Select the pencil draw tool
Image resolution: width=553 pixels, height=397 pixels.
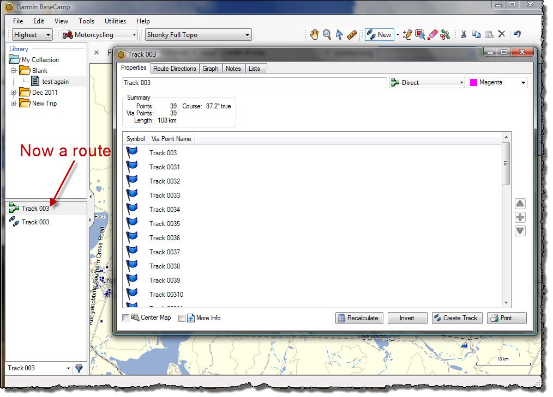coord(407,34)
